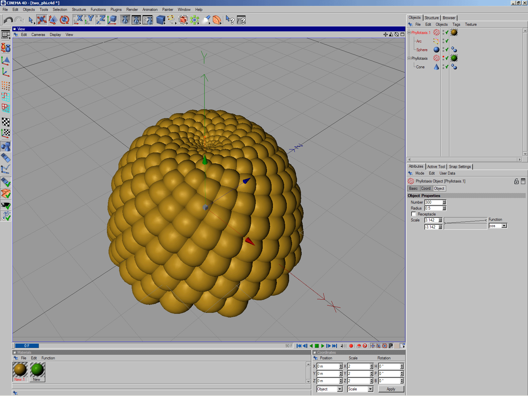Switch to the Snap Settings tab

460,167
